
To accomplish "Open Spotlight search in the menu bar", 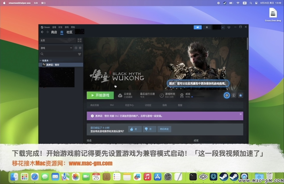I will click(x=251, y=3).
